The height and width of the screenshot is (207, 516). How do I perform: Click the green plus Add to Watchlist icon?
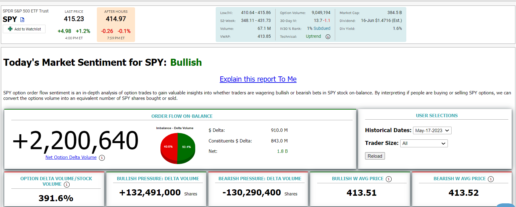(10, 29)
